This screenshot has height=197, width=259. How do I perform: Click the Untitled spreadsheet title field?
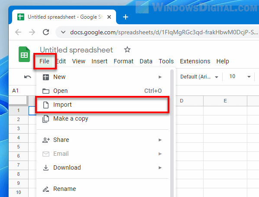tap(77, 50)
